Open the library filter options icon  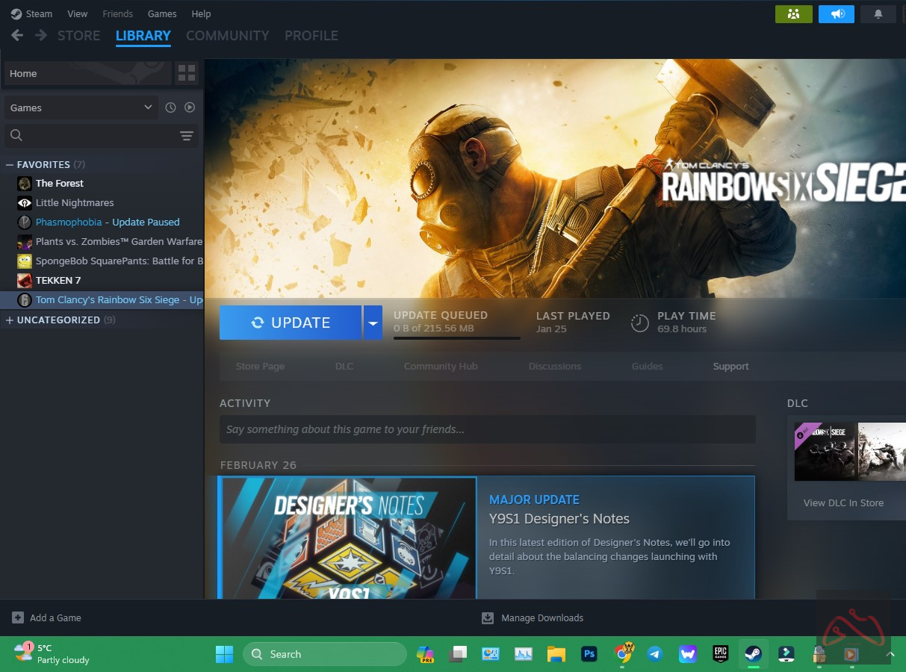186,135
